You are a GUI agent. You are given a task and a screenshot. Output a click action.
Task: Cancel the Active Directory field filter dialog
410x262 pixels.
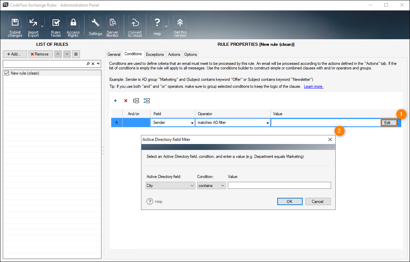pyautogui.click(x=318, y=201)
